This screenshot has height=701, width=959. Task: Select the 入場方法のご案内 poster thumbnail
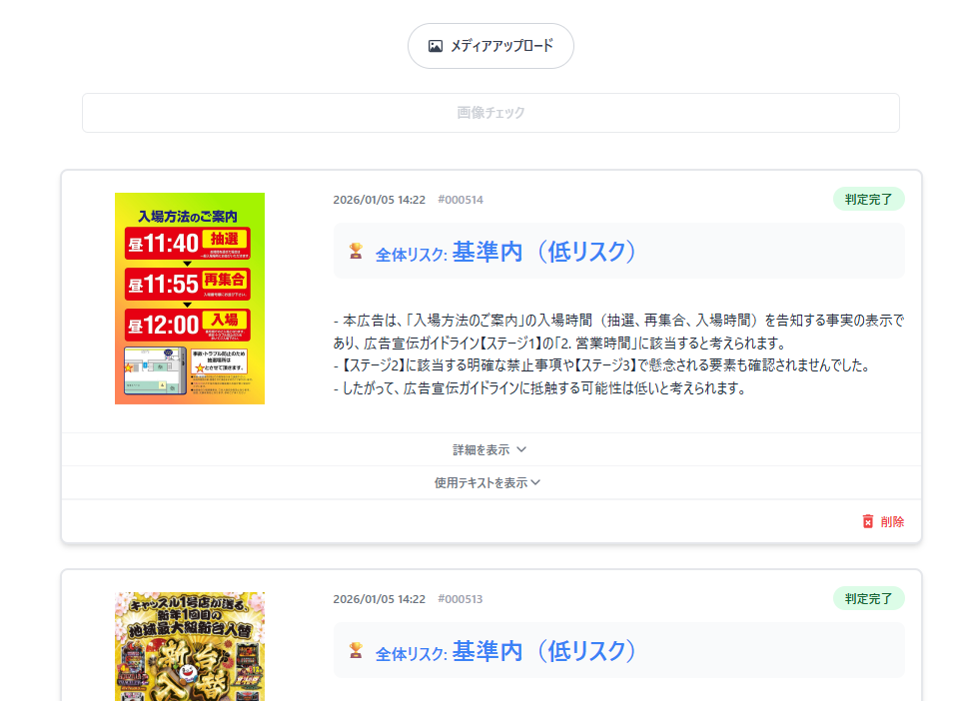189,298
